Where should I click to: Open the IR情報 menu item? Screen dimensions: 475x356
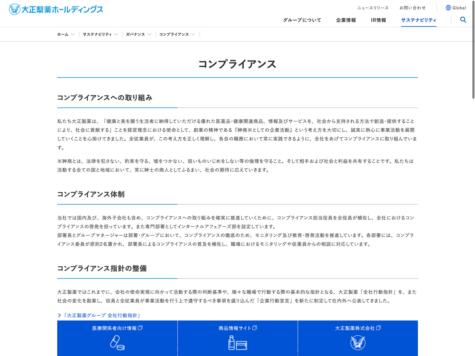pos(378,20)
